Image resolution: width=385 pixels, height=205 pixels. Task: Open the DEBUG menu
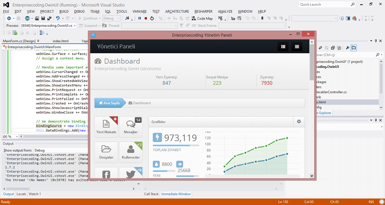[79, 12]
